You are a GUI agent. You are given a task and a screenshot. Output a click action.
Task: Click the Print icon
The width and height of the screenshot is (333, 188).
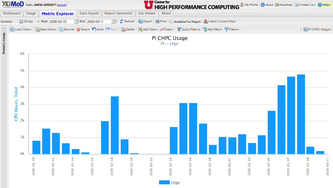coord(158,22)
